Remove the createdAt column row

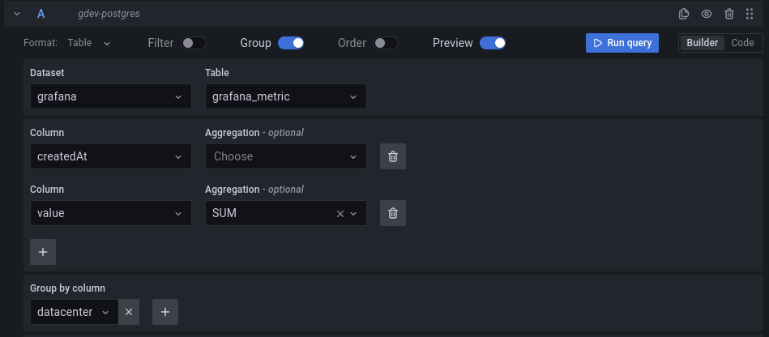point(393,156)
